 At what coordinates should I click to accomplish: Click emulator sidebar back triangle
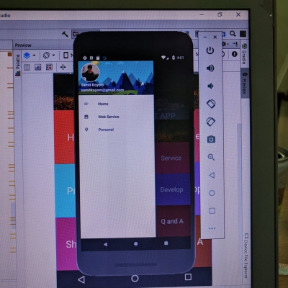[212, 175]
